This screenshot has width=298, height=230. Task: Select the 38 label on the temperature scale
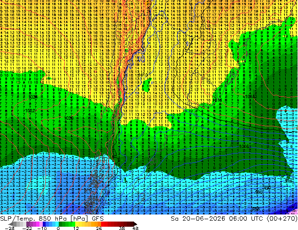point(122,228)
